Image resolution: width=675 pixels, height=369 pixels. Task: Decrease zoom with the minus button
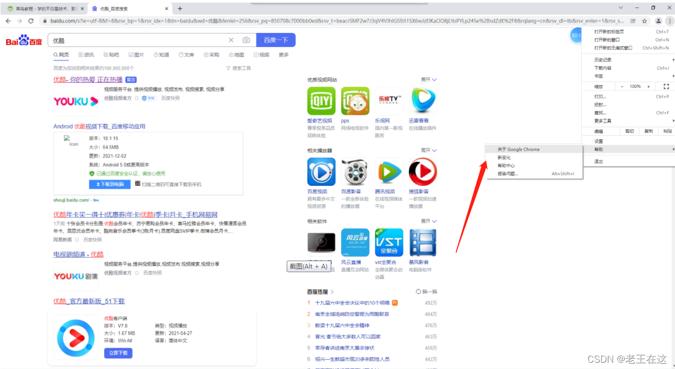point(622,86)
